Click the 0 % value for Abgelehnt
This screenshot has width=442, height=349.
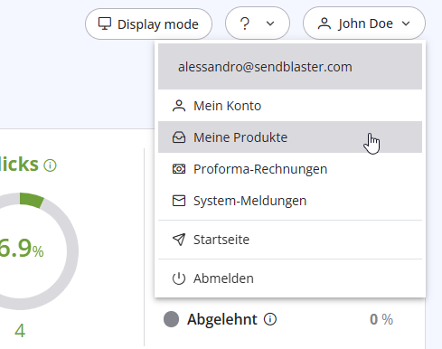tap(381, 319)
